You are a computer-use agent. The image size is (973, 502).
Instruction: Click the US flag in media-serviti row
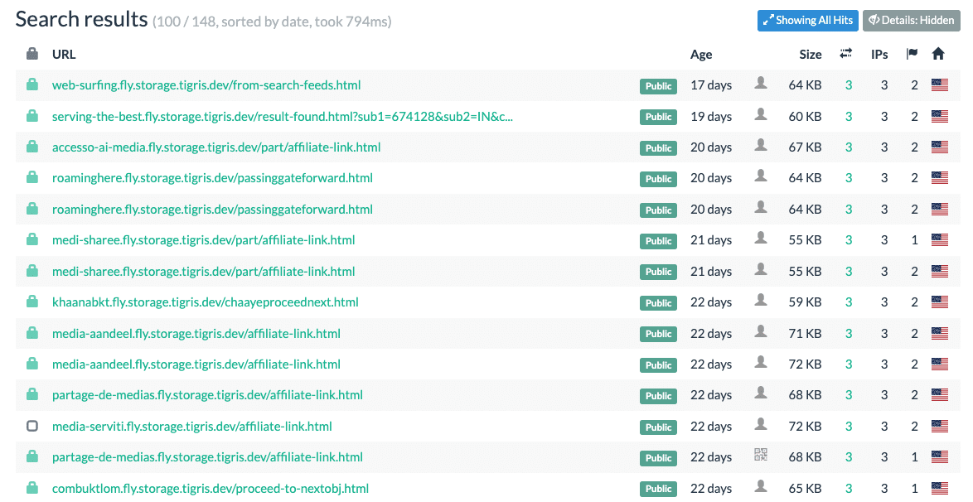940,427
